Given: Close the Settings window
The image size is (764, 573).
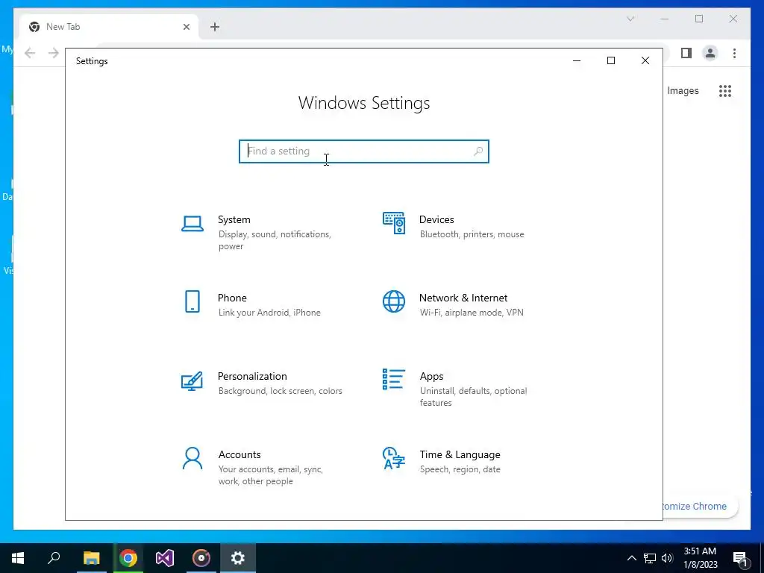Looking at the screenshot, I should point(645,60).
